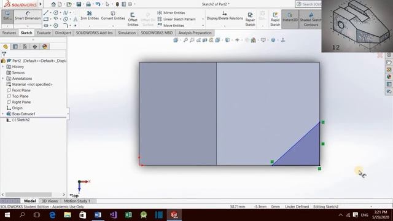Select the Circle sketch tool

tap(56, 13)
